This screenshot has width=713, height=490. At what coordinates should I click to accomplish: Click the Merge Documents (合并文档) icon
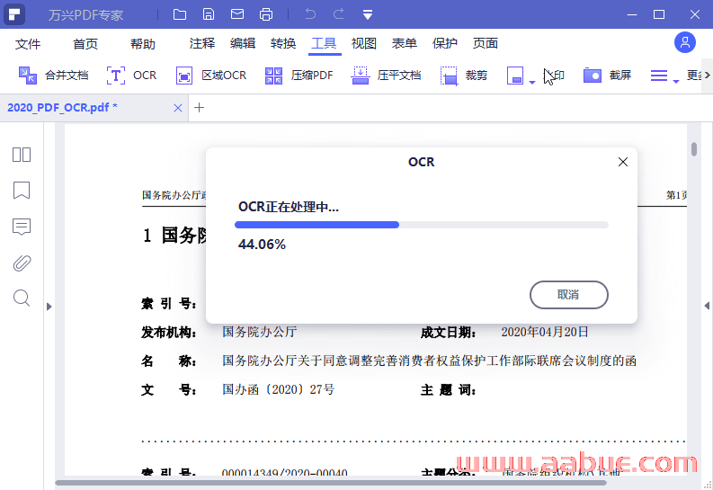pyautogui.click(x=54, y=76)
